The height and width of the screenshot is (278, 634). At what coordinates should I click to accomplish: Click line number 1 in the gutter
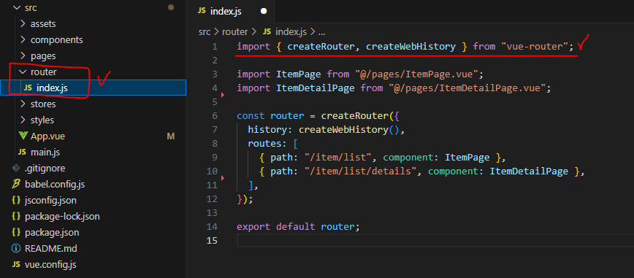(x=215, y=47)
